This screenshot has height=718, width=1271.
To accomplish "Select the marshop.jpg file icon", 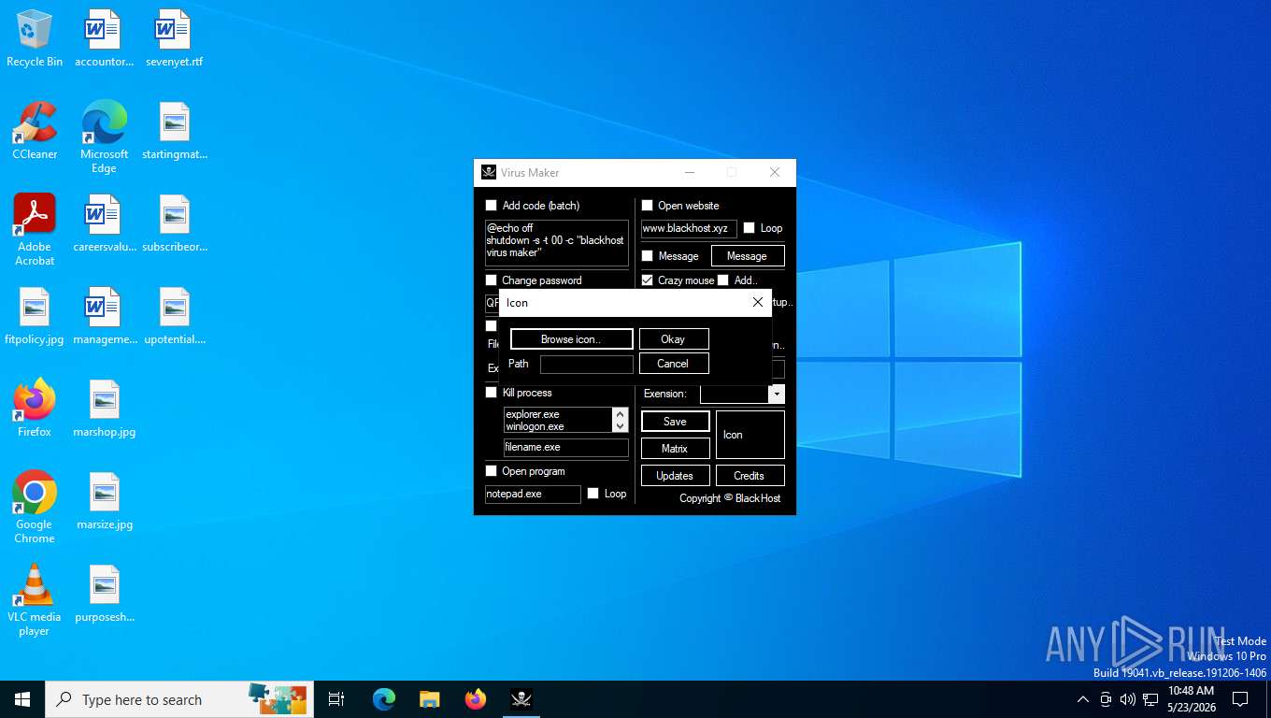I will coord(104,409).
